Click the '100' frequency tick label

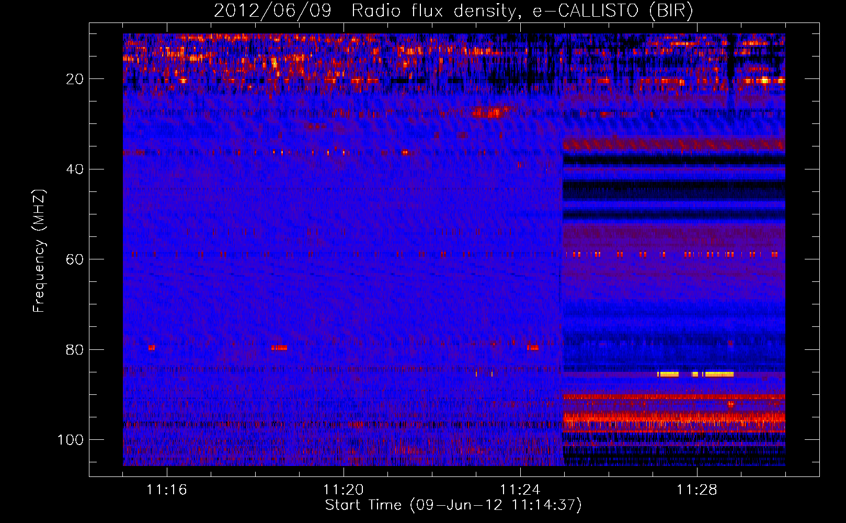[x=71, y=440]
